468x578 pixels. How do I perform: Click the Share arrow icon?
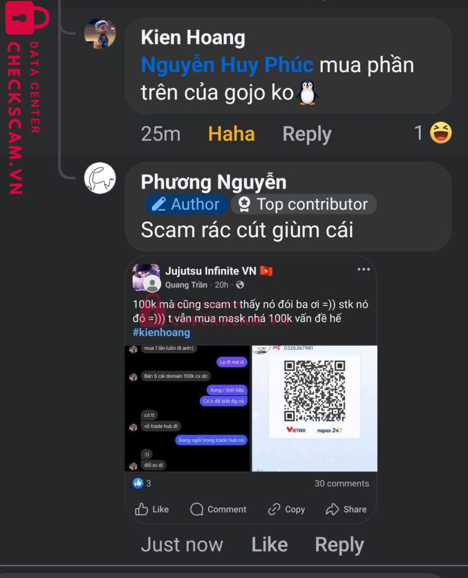click(x=333, y=509)
